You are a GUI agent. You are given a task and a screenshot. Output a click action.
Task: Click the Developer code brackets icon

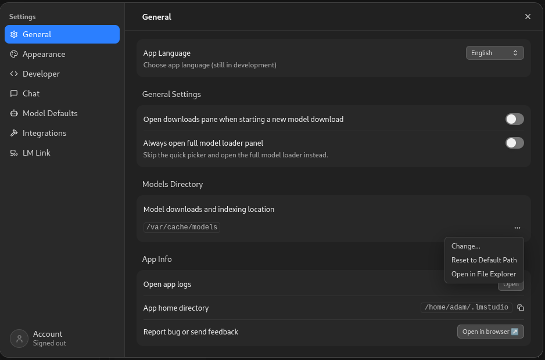(x=14, y=74)
